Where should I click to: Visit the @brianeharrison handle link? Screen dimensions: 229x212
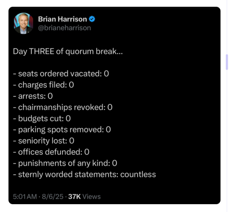[x=65, y=28]
